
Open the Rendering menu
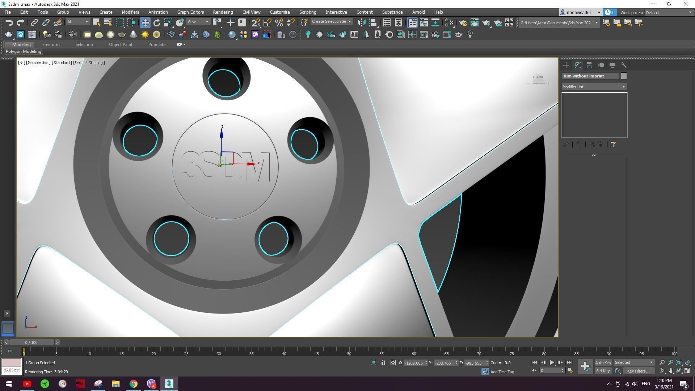coord(223,12)
